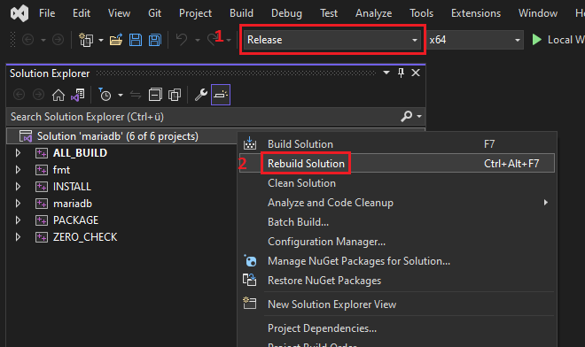Open Configuration Manager from context menu
This screenshot has width=585, height=347.
coord(397,241)
